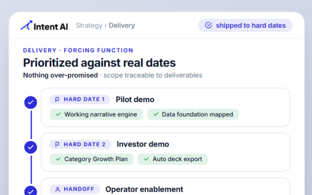Viewport: 312px width, 195px height.
Task: Click the Prioritized against real dates heading
Action: point(100,63)
